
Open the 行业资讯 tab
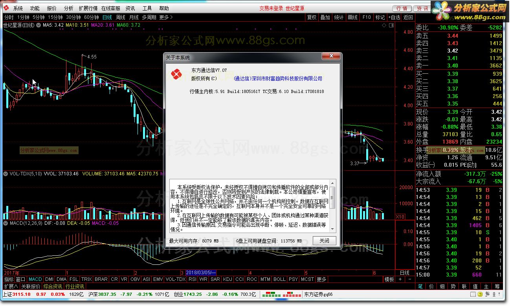75,286
